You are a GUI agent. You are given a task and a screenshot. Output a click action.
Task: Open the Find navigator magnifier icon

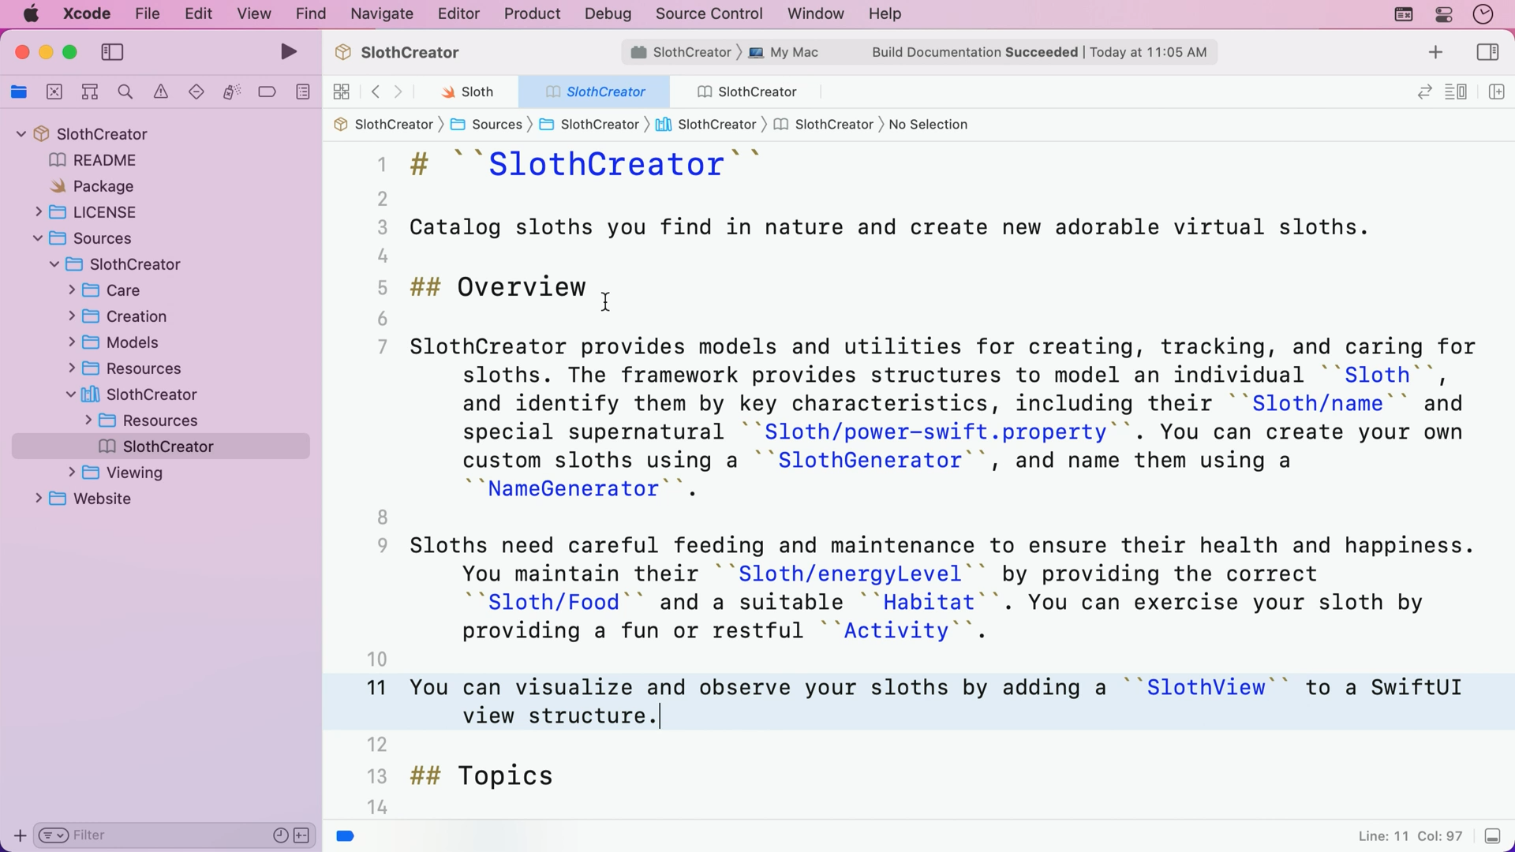(125, 92)
